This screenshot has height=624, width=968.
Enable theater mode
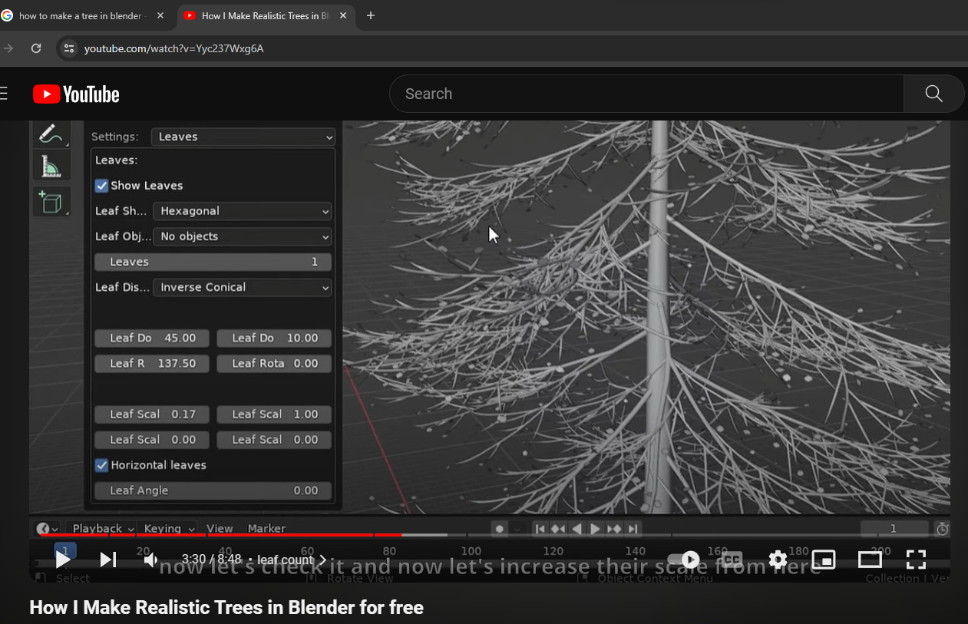tap(870, 560)
